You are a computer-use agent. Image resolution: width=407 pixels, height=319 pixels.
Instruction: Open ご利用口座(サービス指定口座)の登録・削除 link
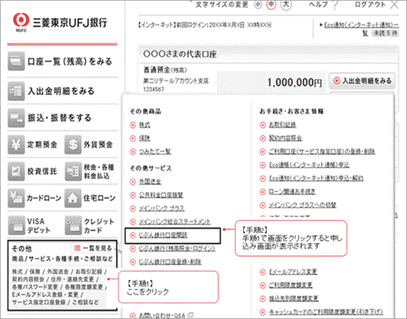point(322,151)
